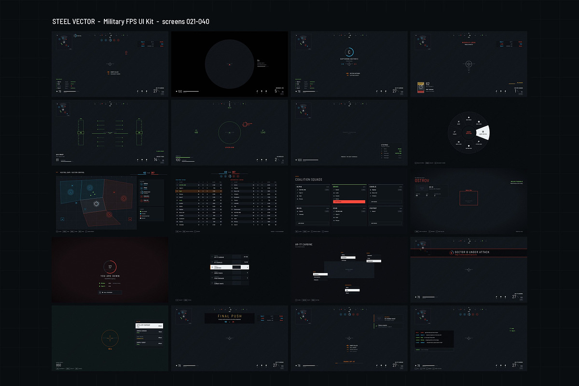Click the 412 versus 387 score bar above the map
579x386 pixels.
149,173
